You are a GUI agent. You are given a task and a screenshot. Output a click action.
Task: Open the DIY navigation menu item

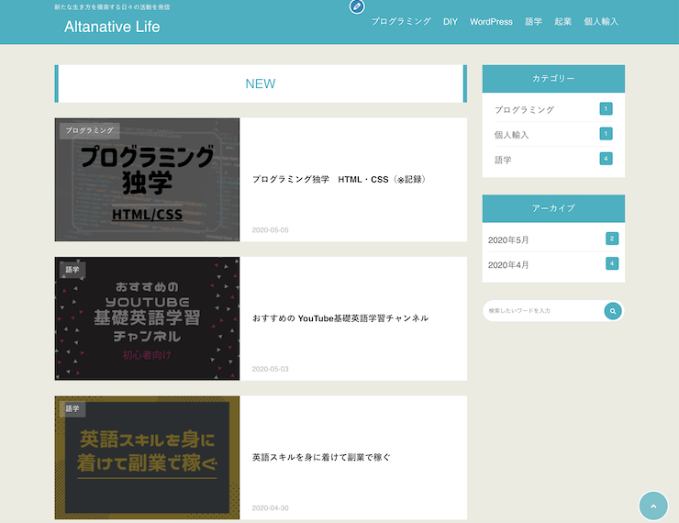[x=451, y=21]
